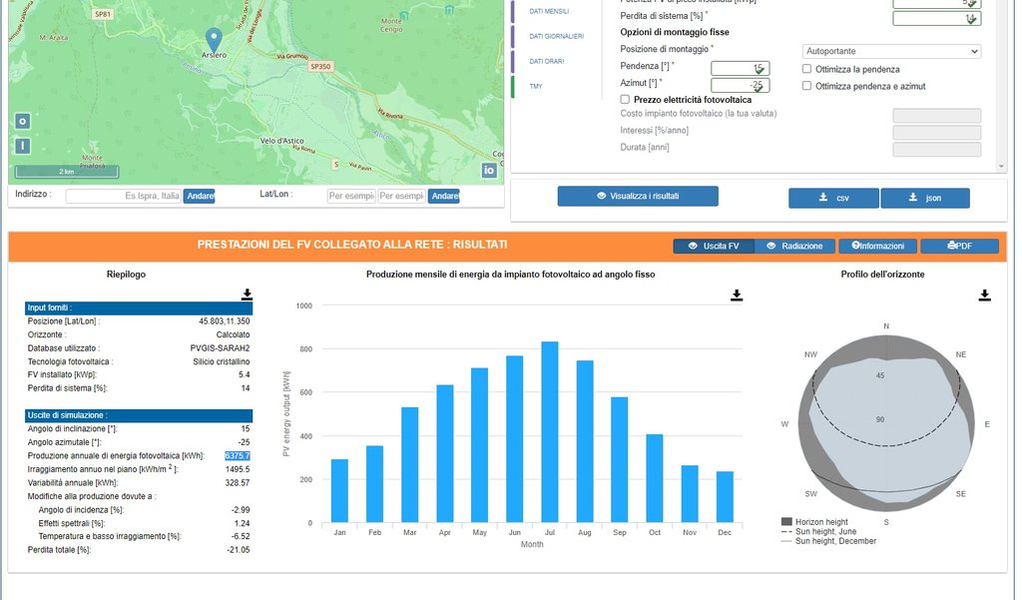Image resolution: width=1022 pixels, height=600 pixels.
Task: Click the 'Visualizza i risultati' button
Action: pos(637,196)
